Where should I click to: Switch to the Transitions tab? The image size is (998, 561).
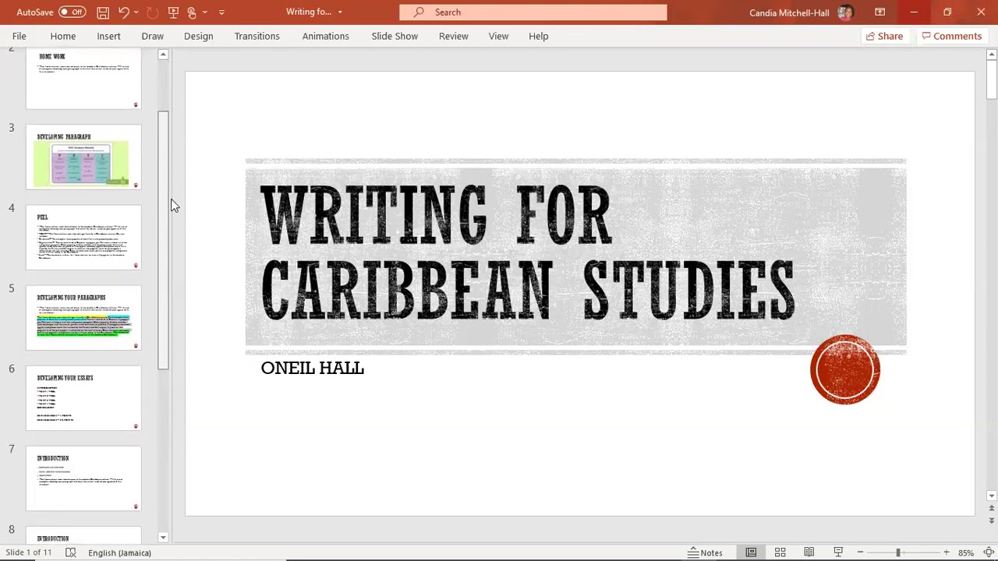click(x=257, y=36)
